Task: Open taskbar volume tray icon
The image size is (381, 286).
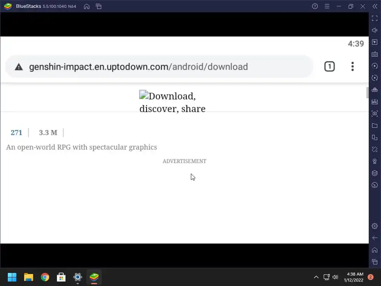Action: pyautogui.click(x=335, y=277)
